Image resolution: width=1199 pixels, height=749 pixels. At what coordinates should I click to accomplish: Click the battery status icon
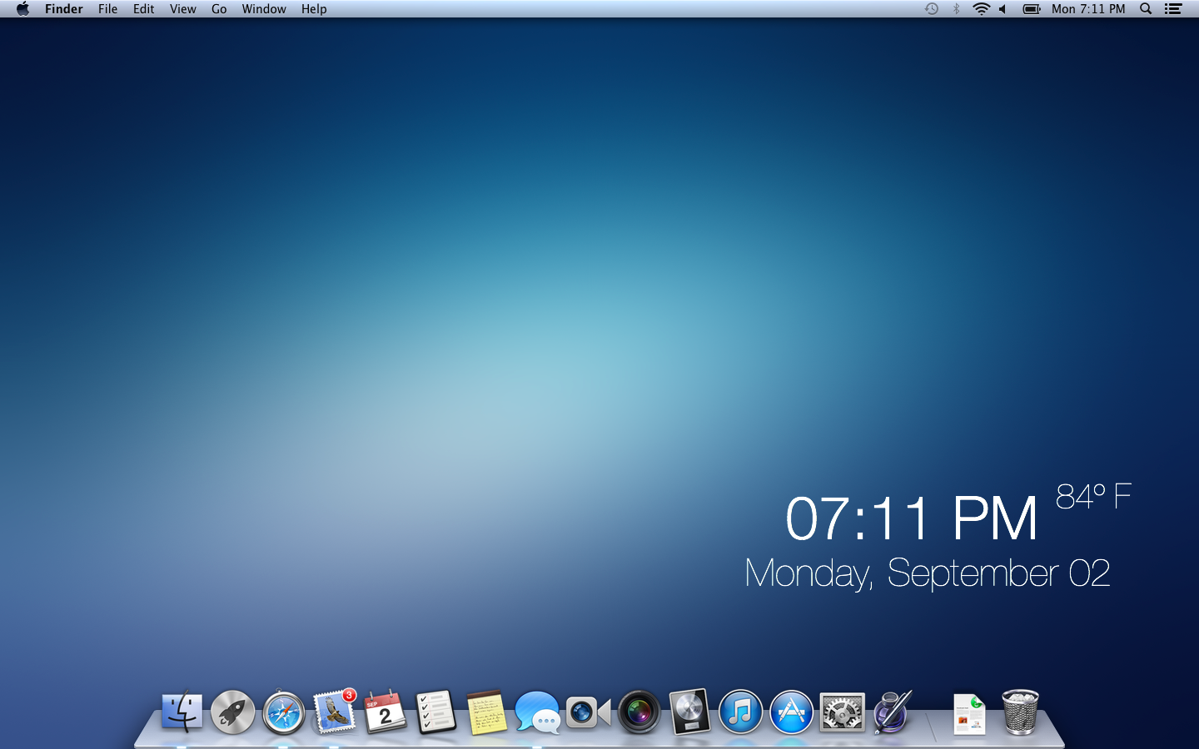(x=1032, y=9)
